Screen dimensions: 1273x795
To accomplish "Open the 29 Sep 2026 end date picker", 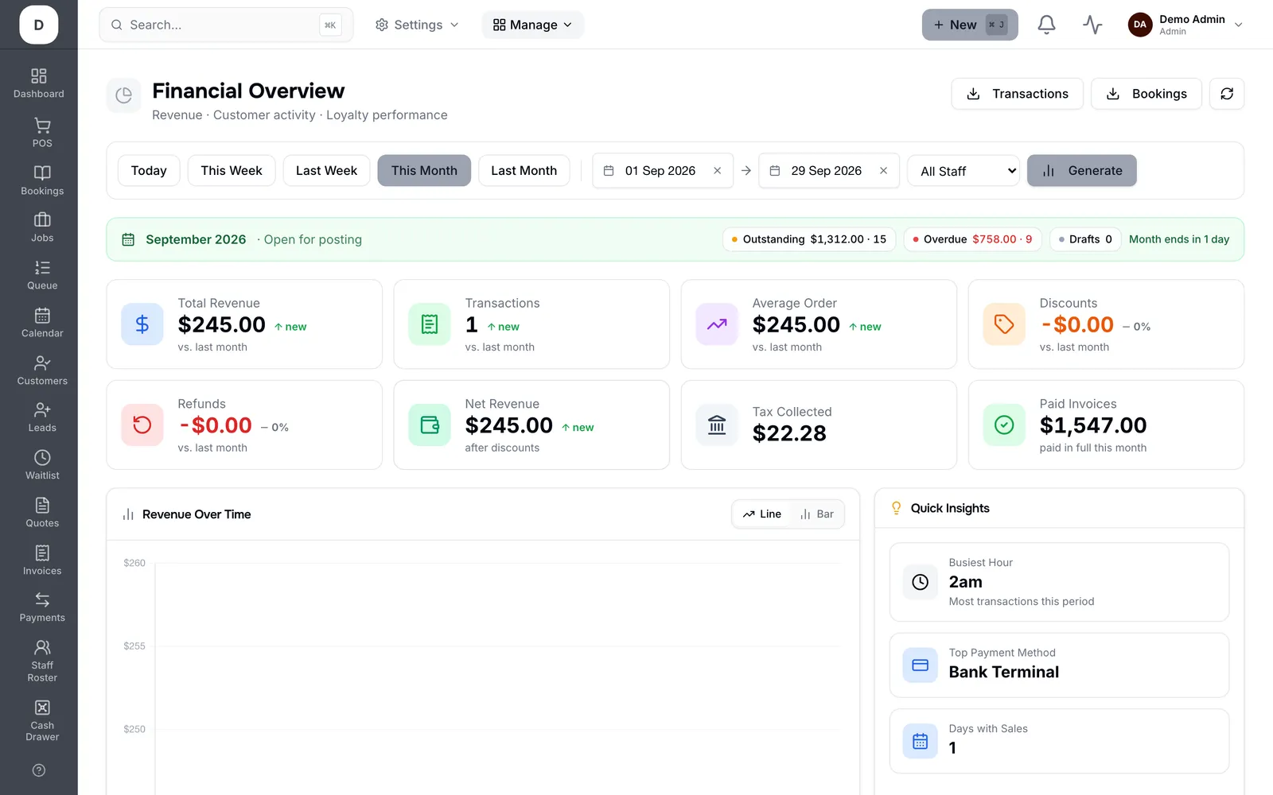I will click(828, 171).
